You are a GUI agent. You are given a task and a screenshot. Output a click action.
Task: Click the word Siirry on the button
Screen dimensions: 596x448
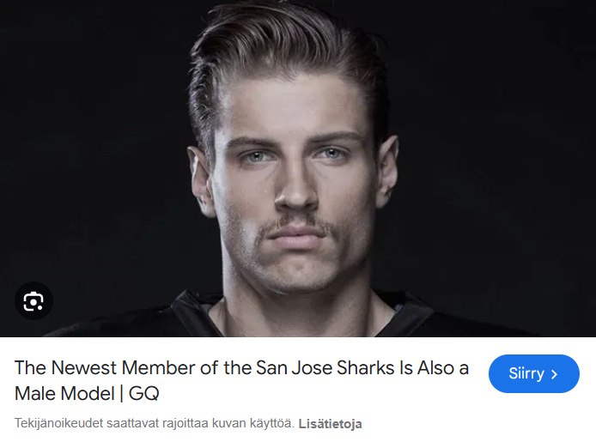click(x=526, y=374)
